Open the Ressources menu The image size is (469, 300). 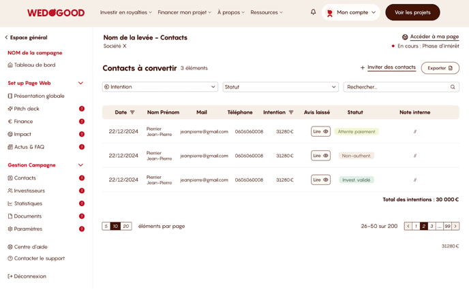[266, 12]
